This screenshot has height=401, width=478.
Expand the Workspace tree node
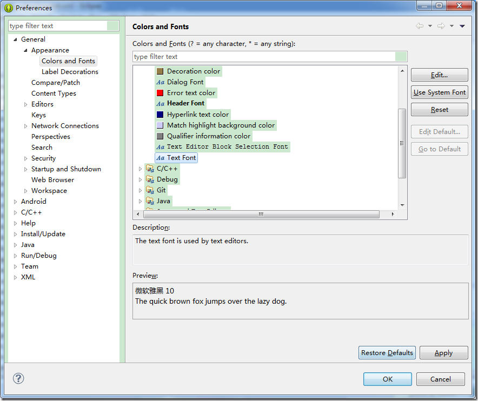[25, 191]
